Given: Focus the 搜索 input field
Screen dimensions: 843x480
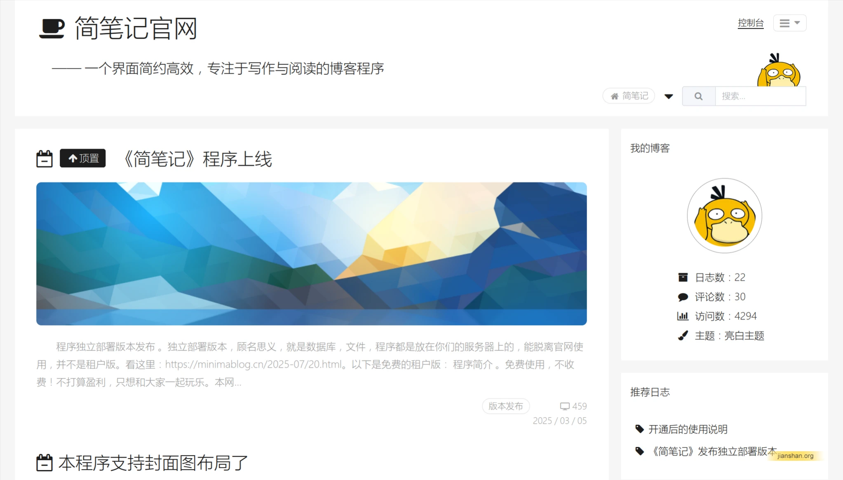Looking at the screenshot, I should pos(761,96).
